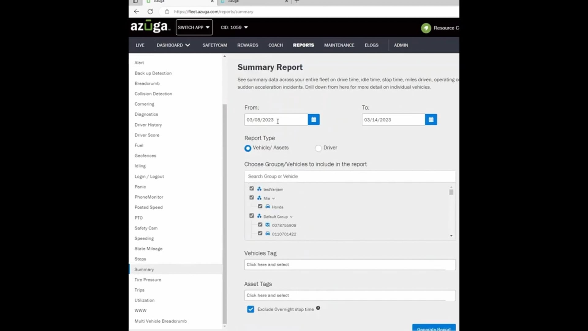Expand the CID 1059 dropdown
The height and width of the screenshot is (331, 588).
(x=234, y=27)
